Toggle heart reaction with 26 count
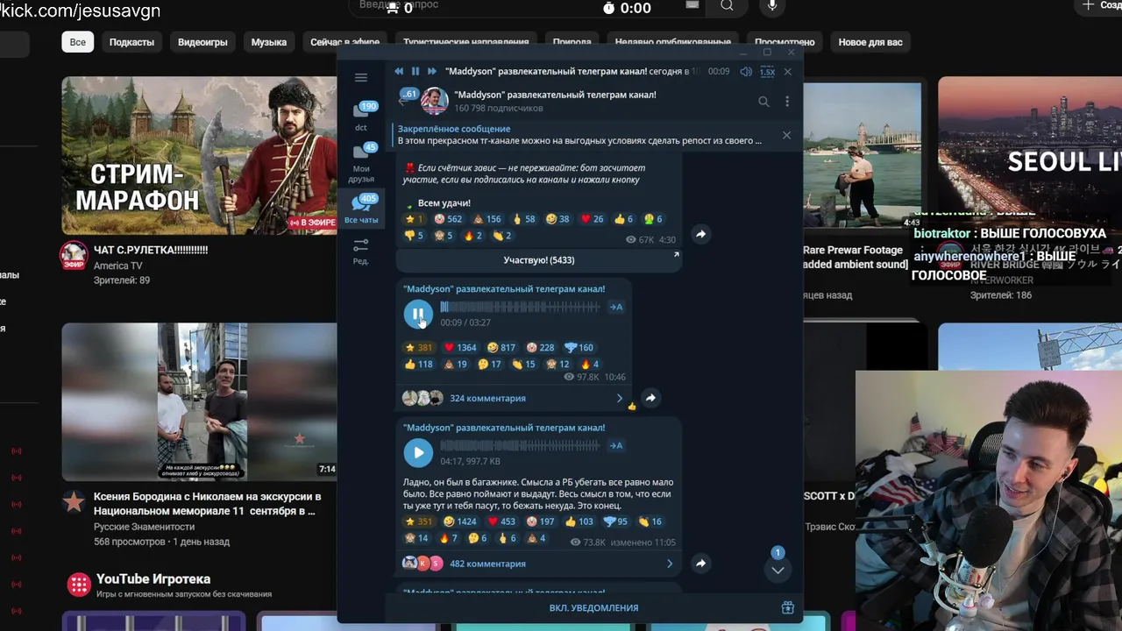 (593, 219)
